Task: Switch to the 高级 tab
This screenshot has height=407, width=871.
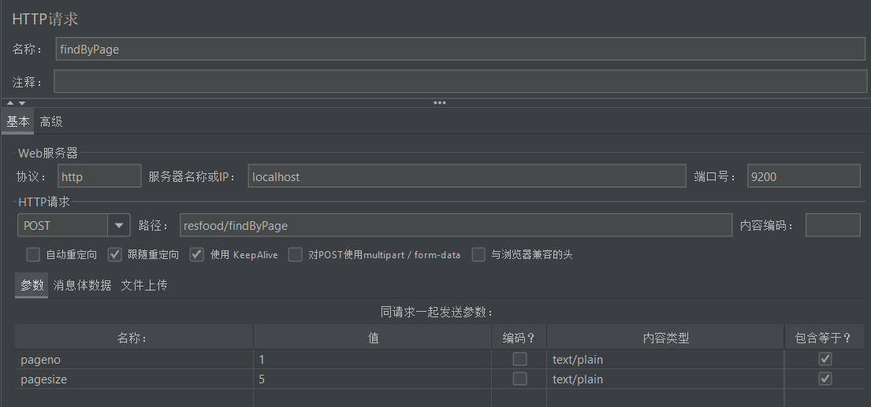Action: (51, 121)
